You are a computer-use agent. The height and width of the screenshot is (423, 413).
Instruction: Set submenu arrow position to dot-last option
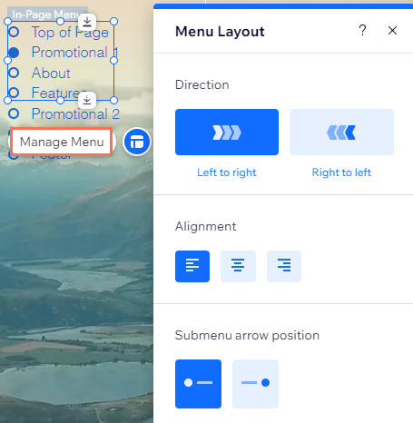tap(255, 384)
